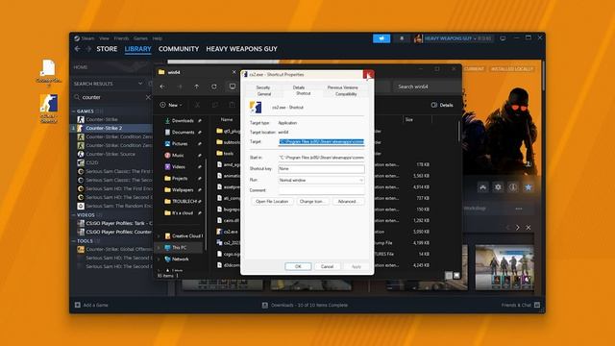Click the Steam back navigation arrow
Viewport: 615px width, 346px height.
point(77,49)
